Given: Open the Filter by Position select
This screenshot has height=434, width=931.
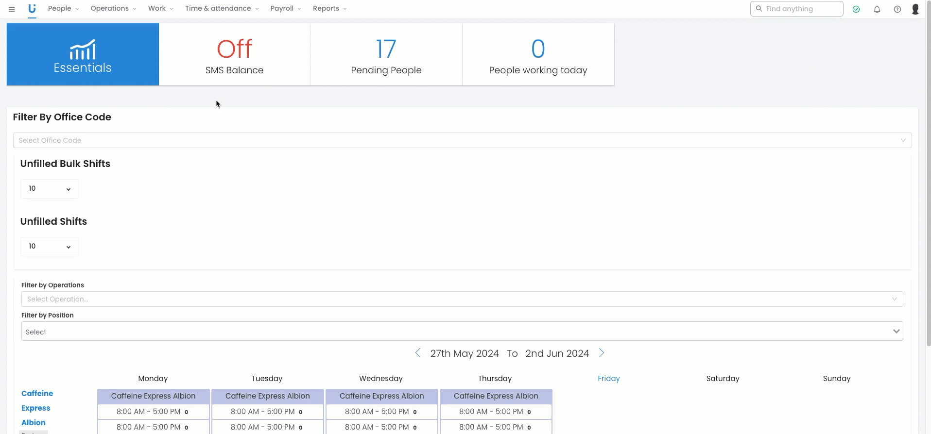Looking at the screenshot, I should (462, 332).
